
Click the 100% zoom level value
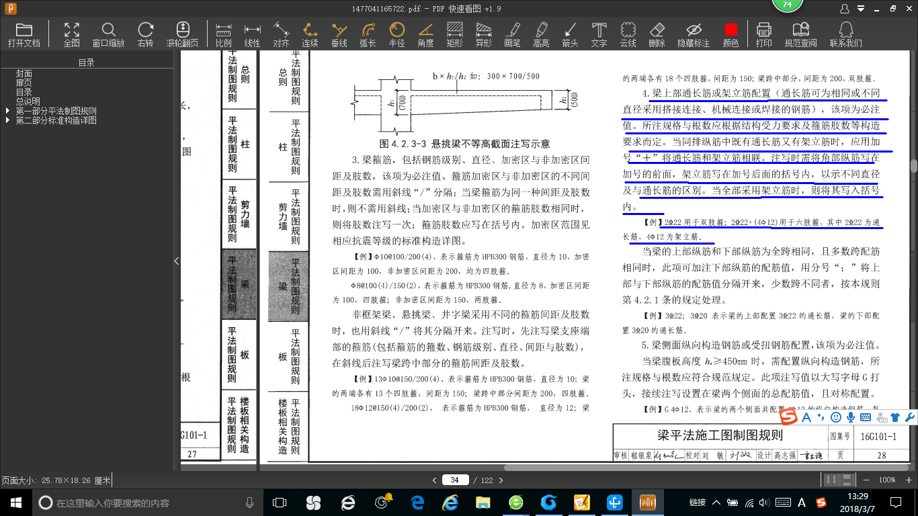click(x=887, y=480)
